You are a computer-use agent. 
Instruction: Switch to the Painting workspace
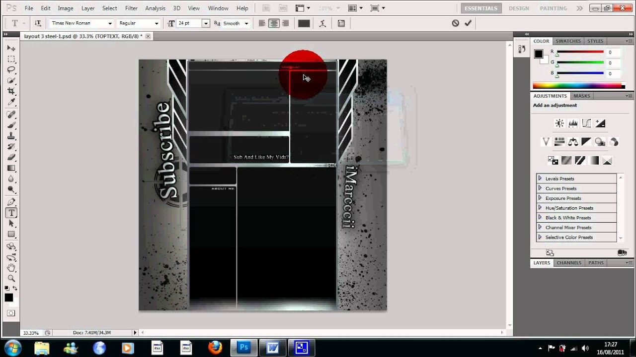pos(554,8)
